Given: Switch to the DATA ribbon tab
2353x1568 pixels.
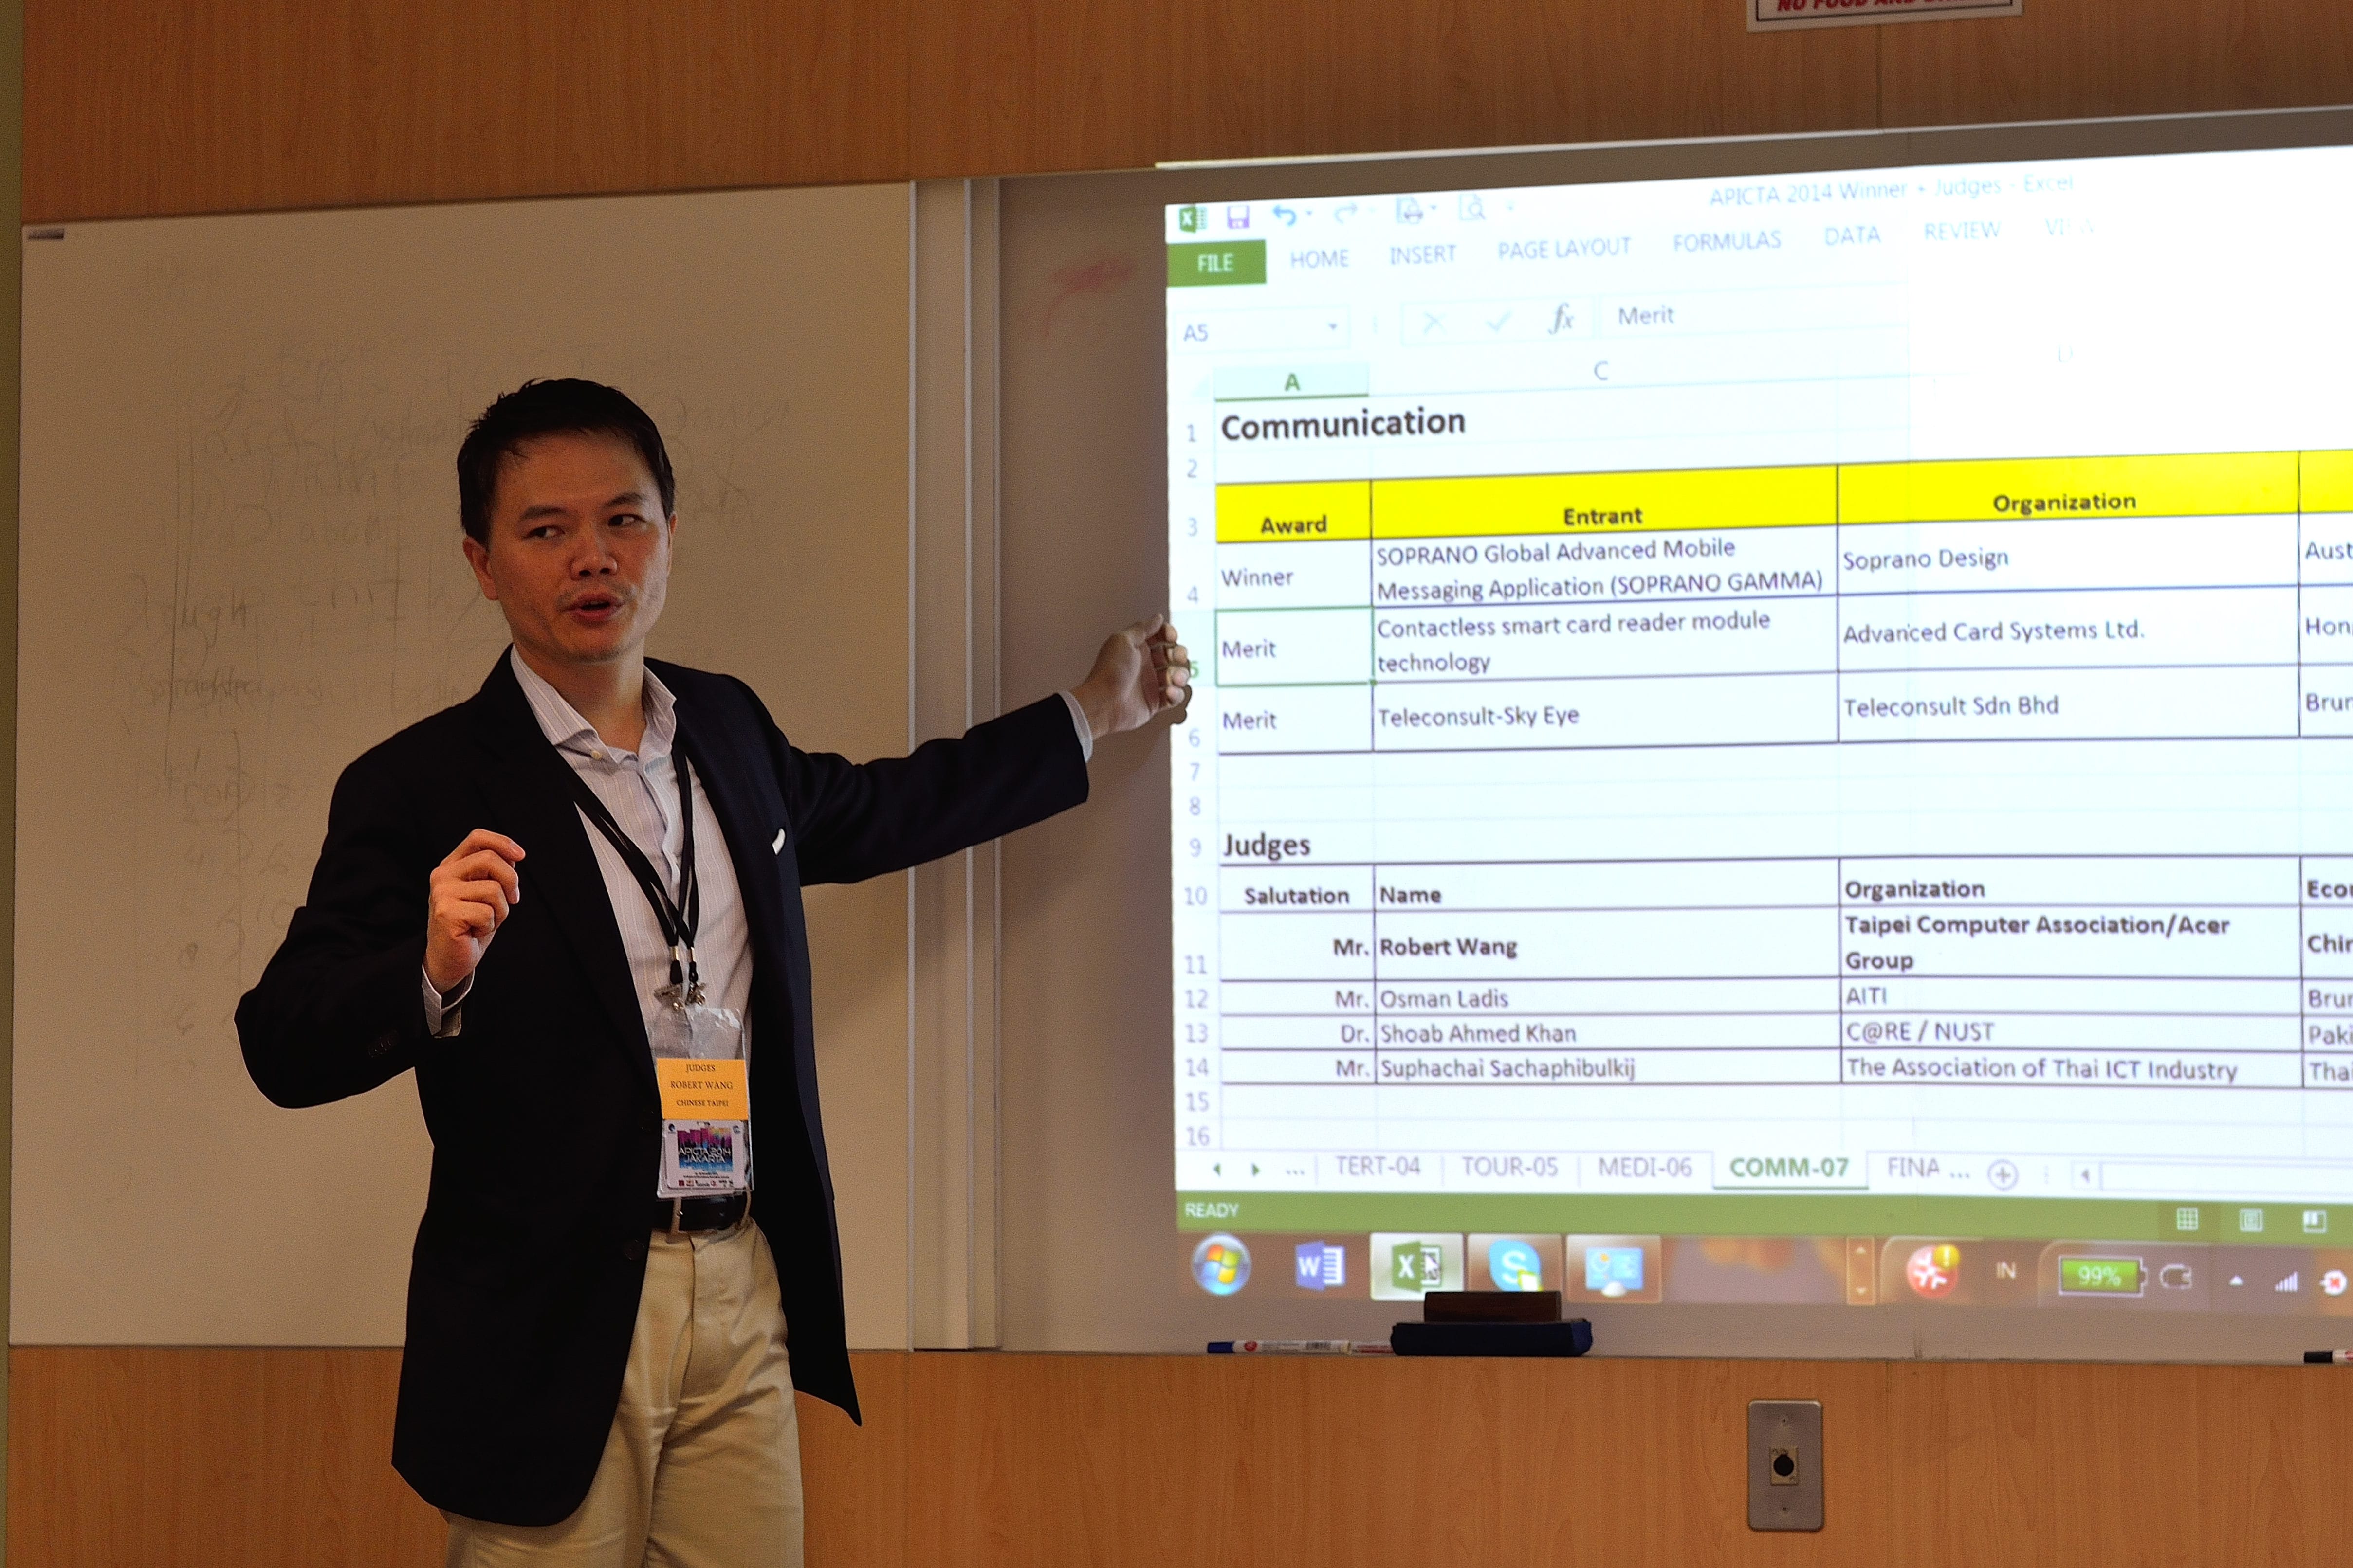Looking at the screenshot, I should coord(1852,236).
